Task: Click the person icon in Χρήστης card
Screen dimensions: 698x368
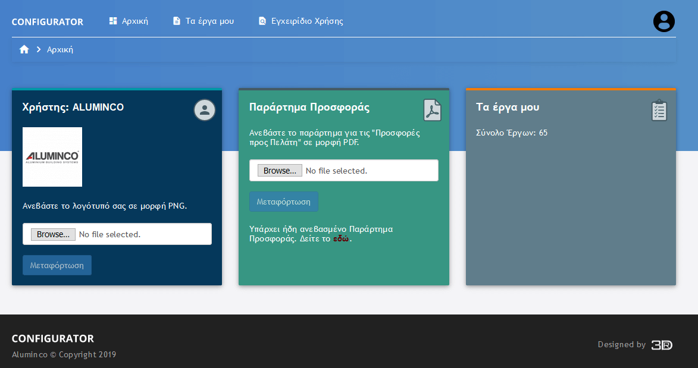Action: pos(205,110)
